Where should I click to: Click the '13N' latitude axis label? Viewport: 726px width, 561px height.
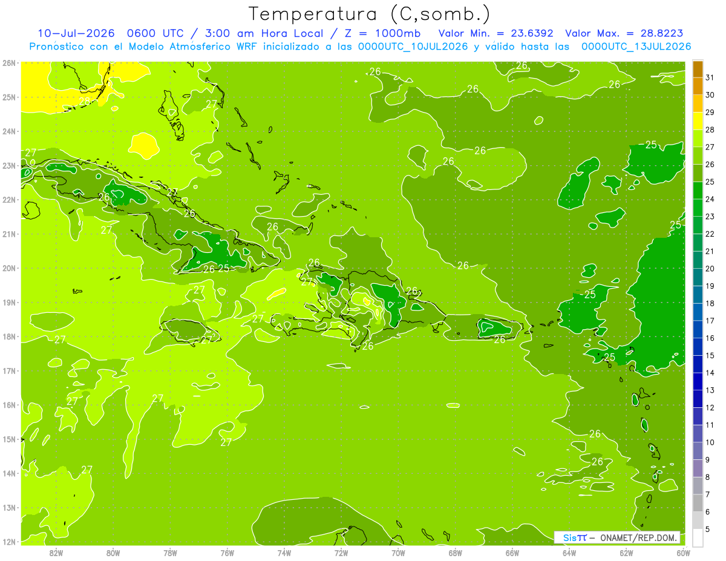click(x=9, y=508)
